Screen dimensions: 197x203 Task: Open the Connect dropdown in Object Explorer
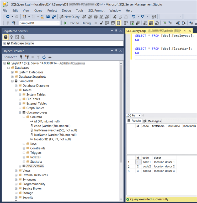click(x=10, y=57)
